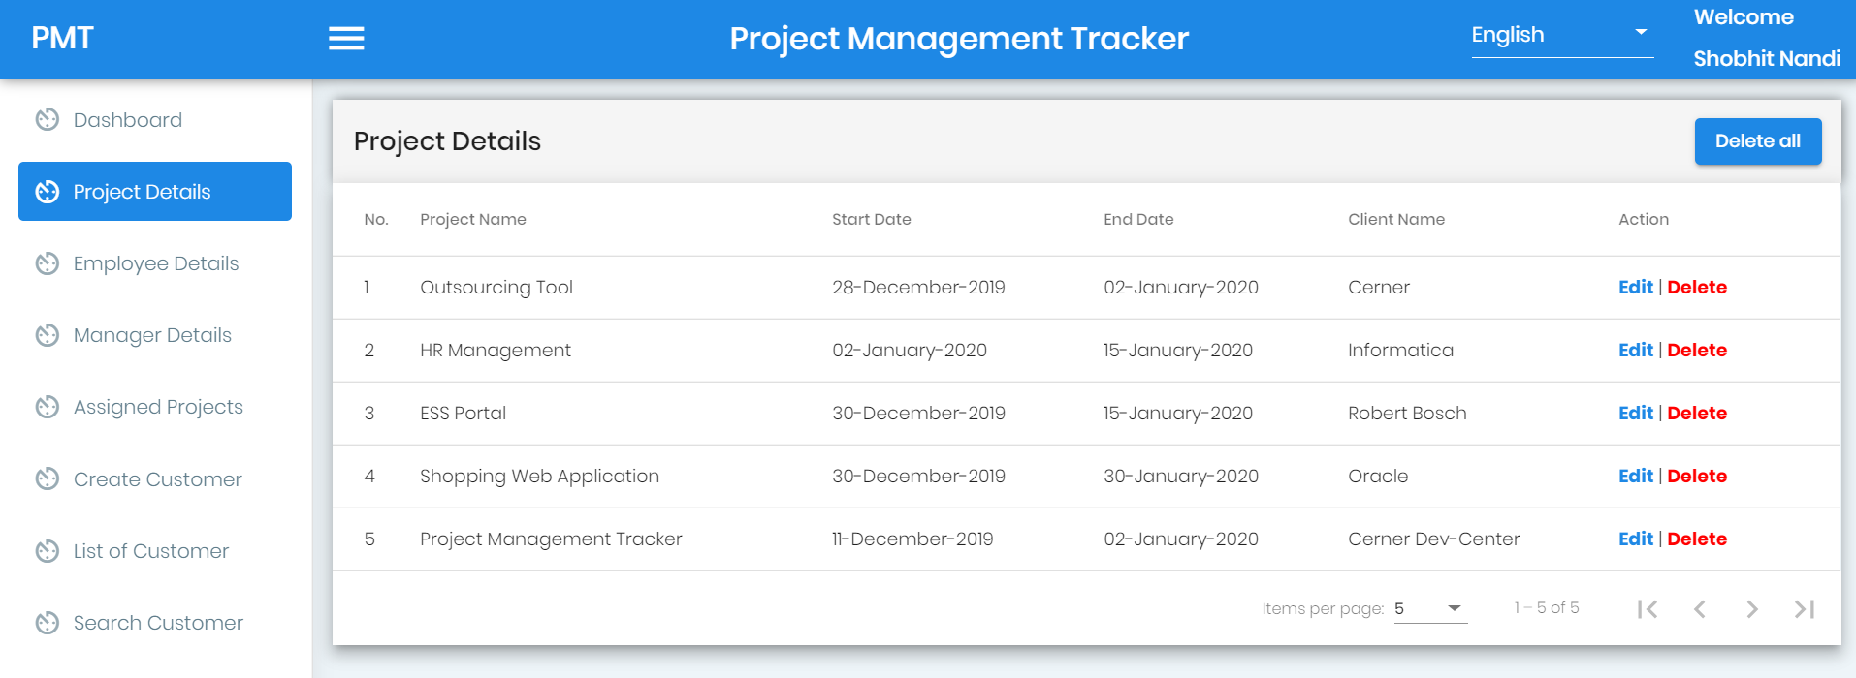Select the Project Details clock icon
The width and height of the screenshot is (1856, 678).
coord(46,191)
